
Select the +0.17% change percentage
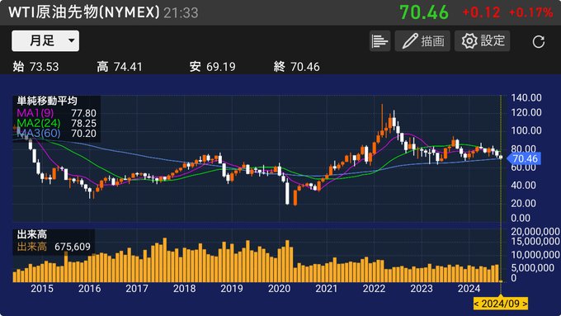530,13
